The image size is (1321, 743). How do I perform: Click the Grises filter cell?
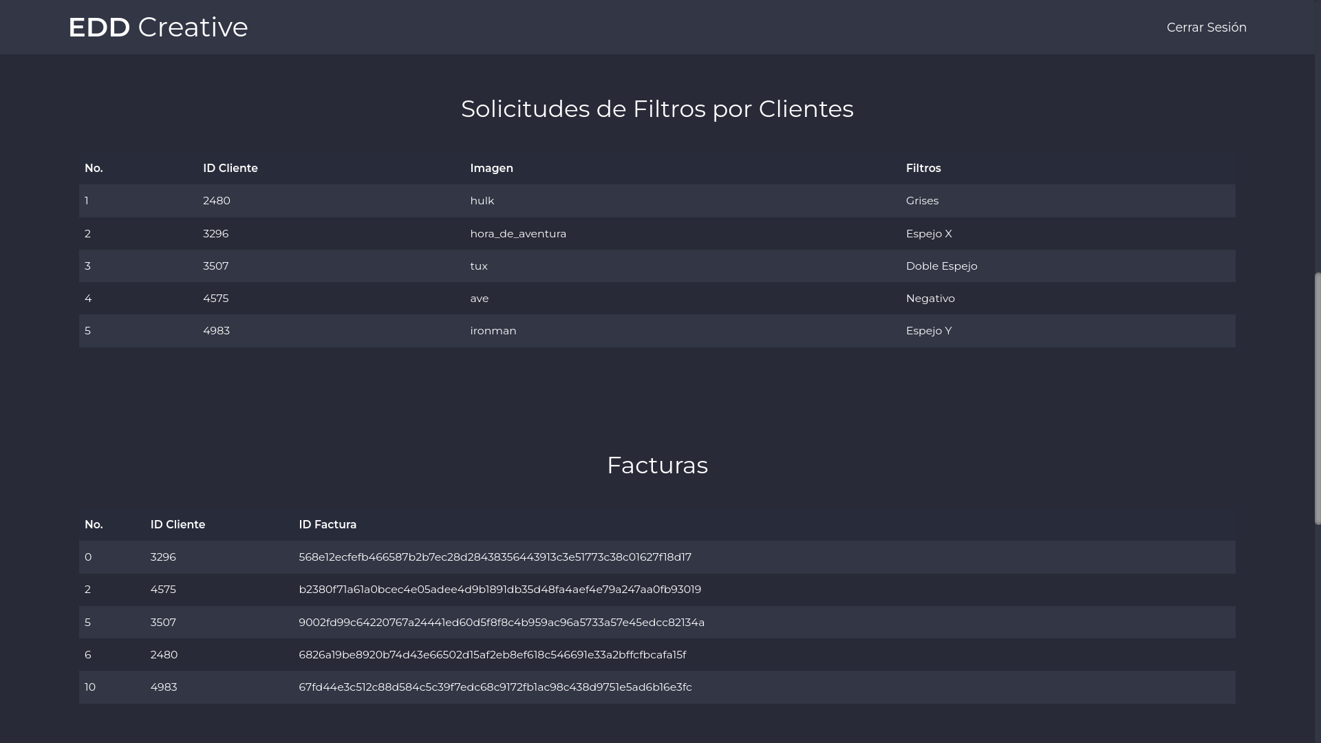pyautogui.click(x=921, y=201)
